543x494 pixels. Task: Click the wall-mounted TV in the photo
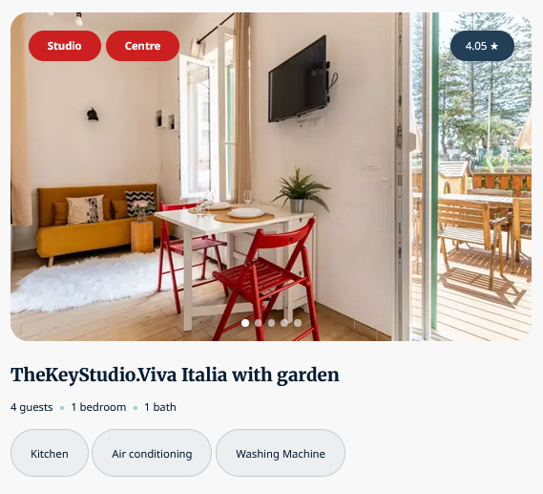point(299,79)
